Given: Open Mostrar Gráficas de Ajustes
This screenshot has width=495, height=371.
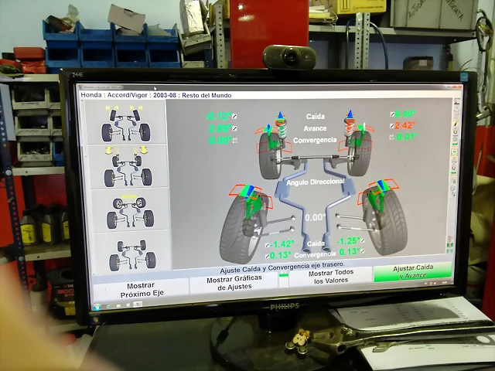Looking at the screenshot, I should point(234,282).
